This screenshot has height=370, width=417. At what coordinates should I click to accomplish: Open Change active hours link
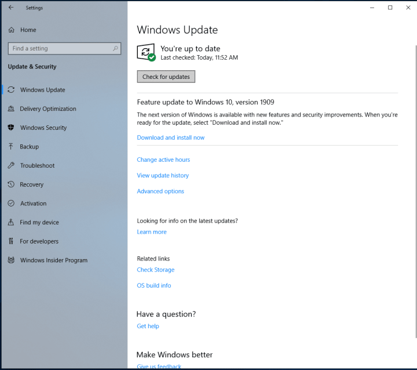163,159
